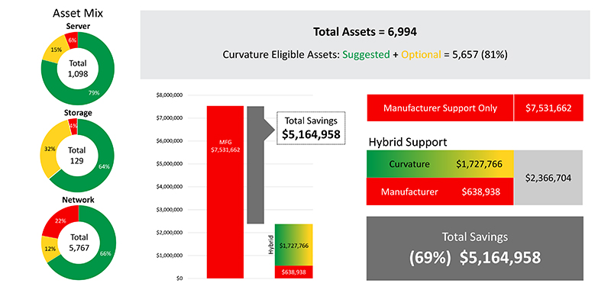Select the gray savings arrow bar
The width and height of the screenshot is (611, 293).
[256, 165]
